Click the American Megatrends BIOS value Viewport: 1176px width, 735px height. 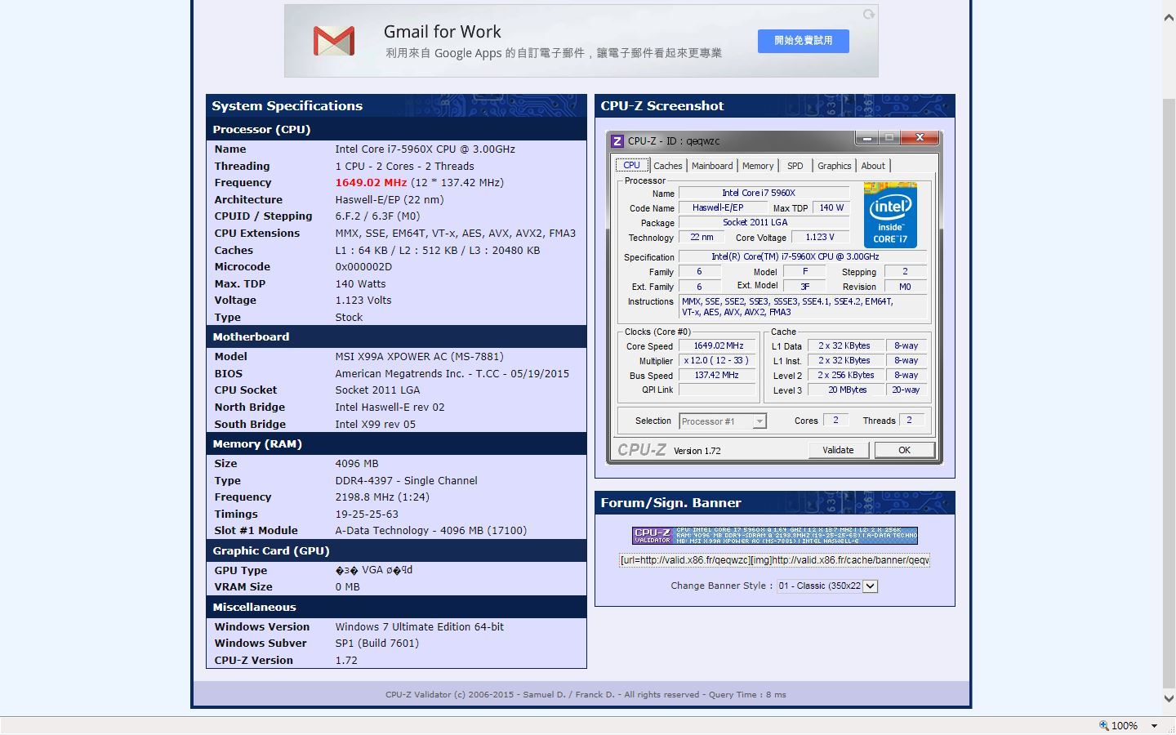(452, 374)
